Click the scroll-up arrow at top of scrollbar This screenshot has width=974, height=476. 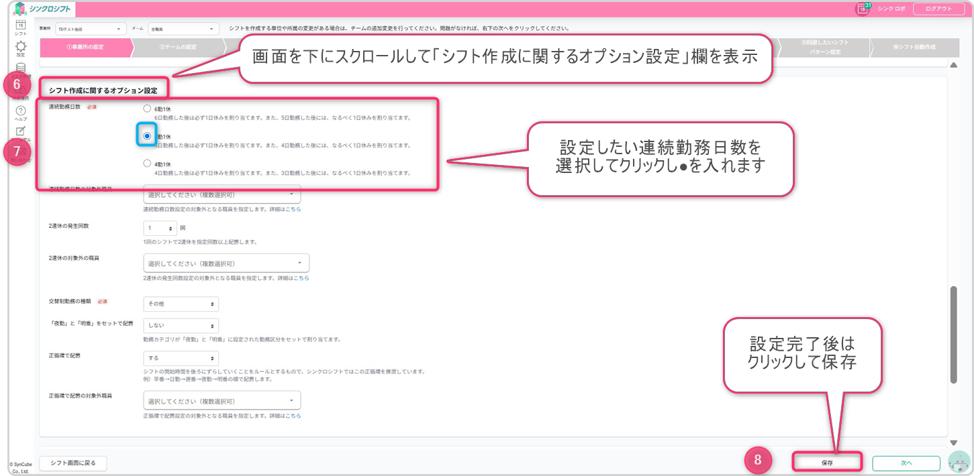pyautogui.click(x=953, y=64)
